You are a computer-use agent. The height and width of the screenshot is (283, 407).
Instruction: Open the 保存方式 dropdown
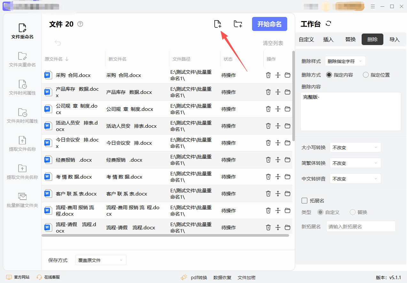click(101, 260)
